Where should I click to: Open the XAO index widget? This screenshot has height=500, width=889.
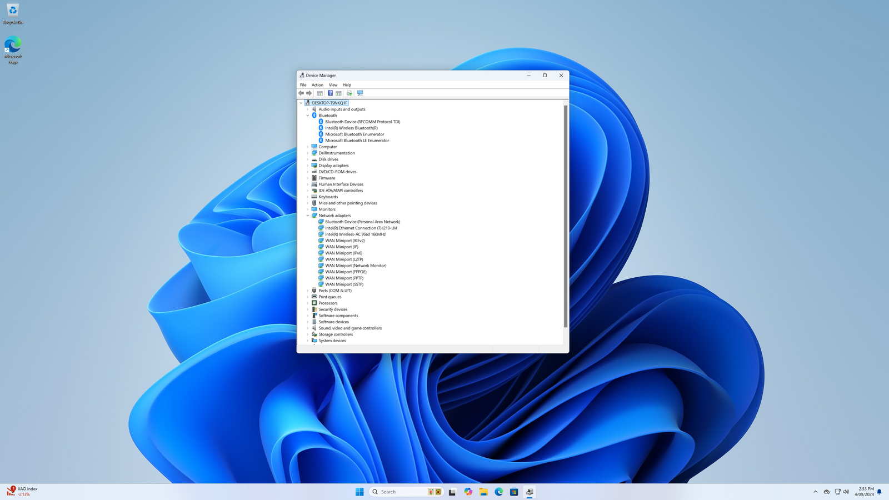[22, 492]
